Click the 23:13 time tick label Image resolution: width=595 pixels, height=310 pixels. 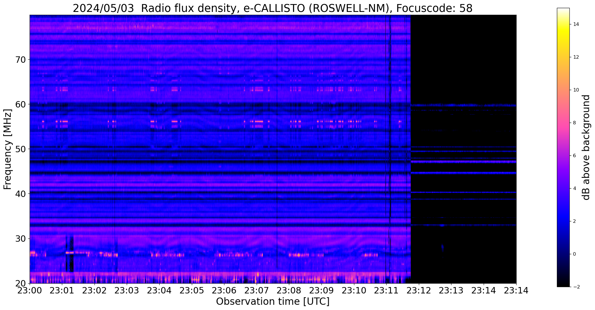(x=451, y=290)
